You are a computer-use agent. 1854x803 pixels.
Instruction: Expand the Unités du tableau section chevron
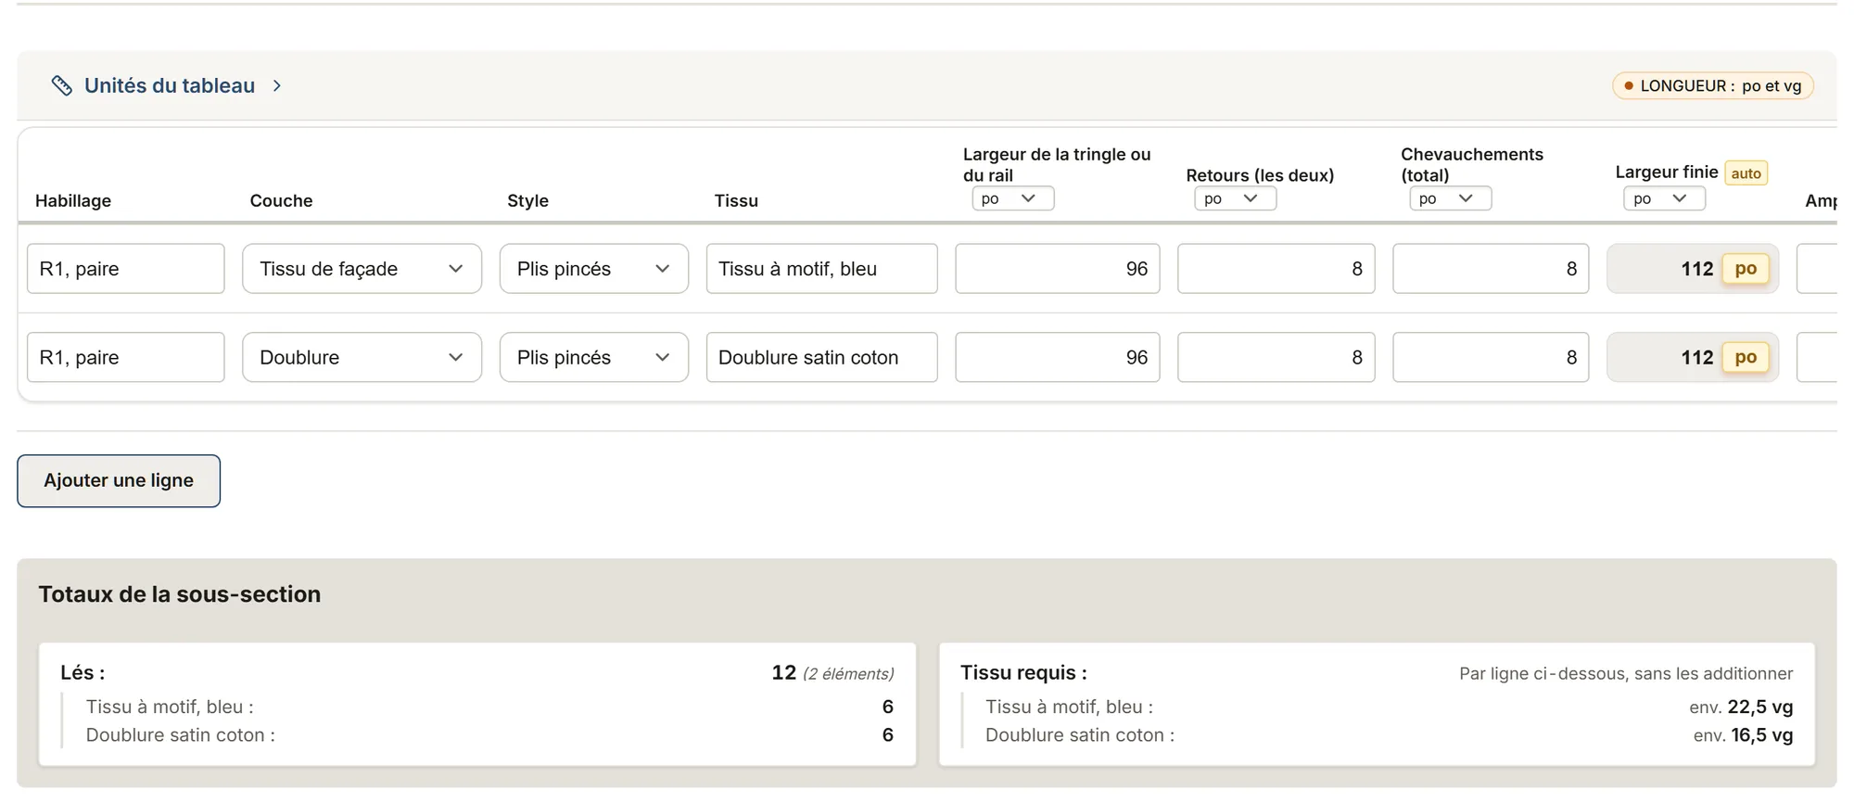click(x=276, y=85)
